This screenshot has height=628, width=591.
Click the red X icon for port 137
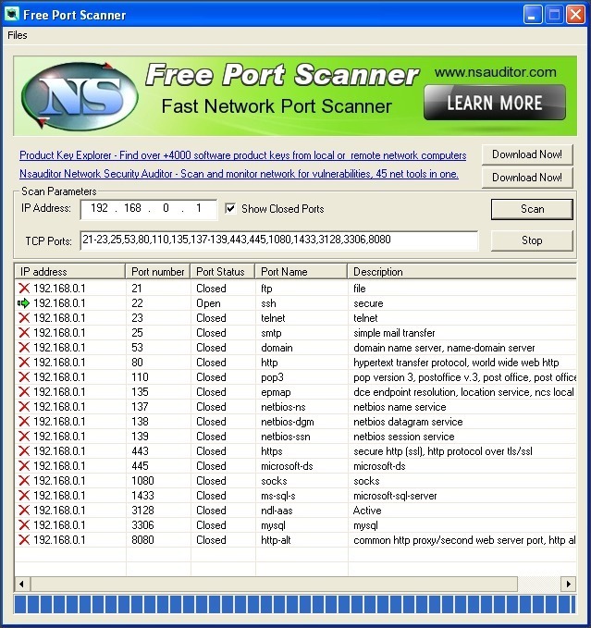pos(24,407)
